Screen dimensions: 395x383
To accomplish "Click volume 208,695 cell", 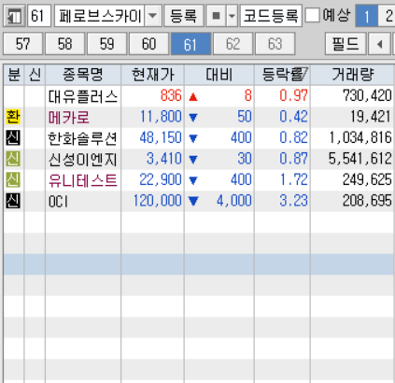I will [x=367, y=201].
